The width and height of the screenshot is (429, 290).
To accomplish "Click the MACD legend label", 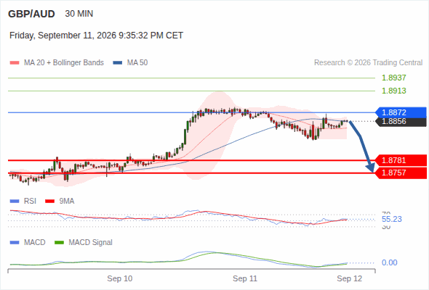I will point(35,243).
